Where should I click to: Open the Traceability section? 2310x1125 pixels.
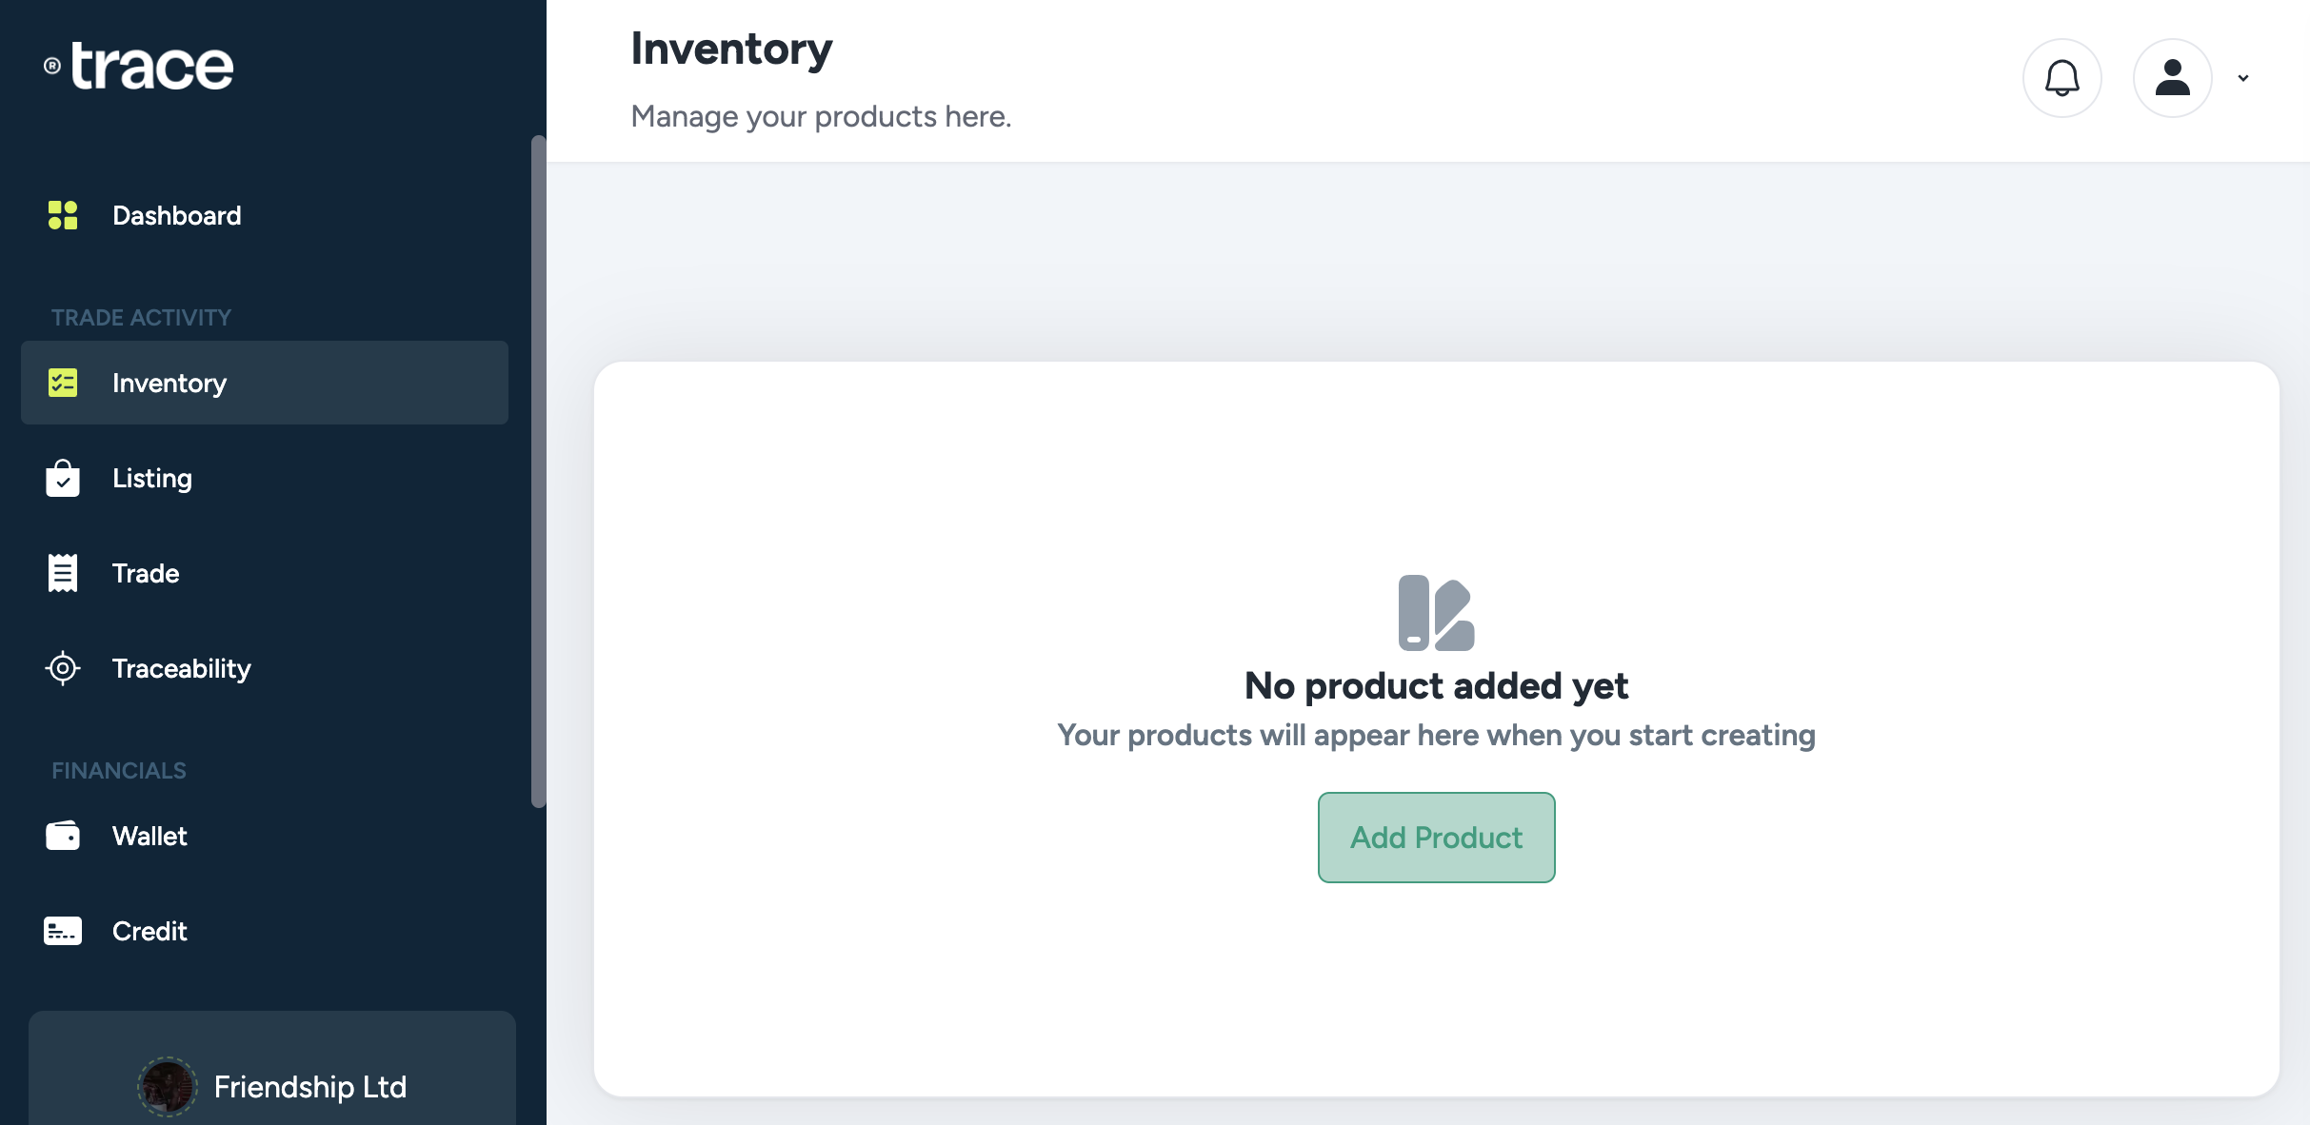tap(181, 668)
